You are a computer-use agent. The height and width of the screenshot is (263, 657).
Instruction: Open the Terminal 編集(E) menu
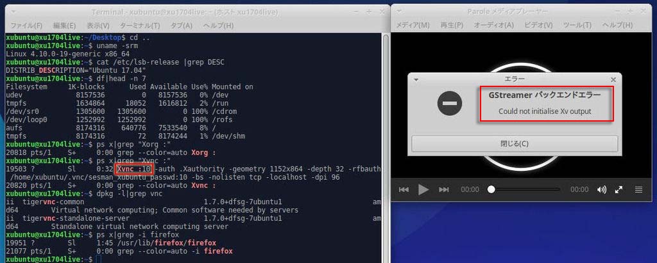click(65, 26)
